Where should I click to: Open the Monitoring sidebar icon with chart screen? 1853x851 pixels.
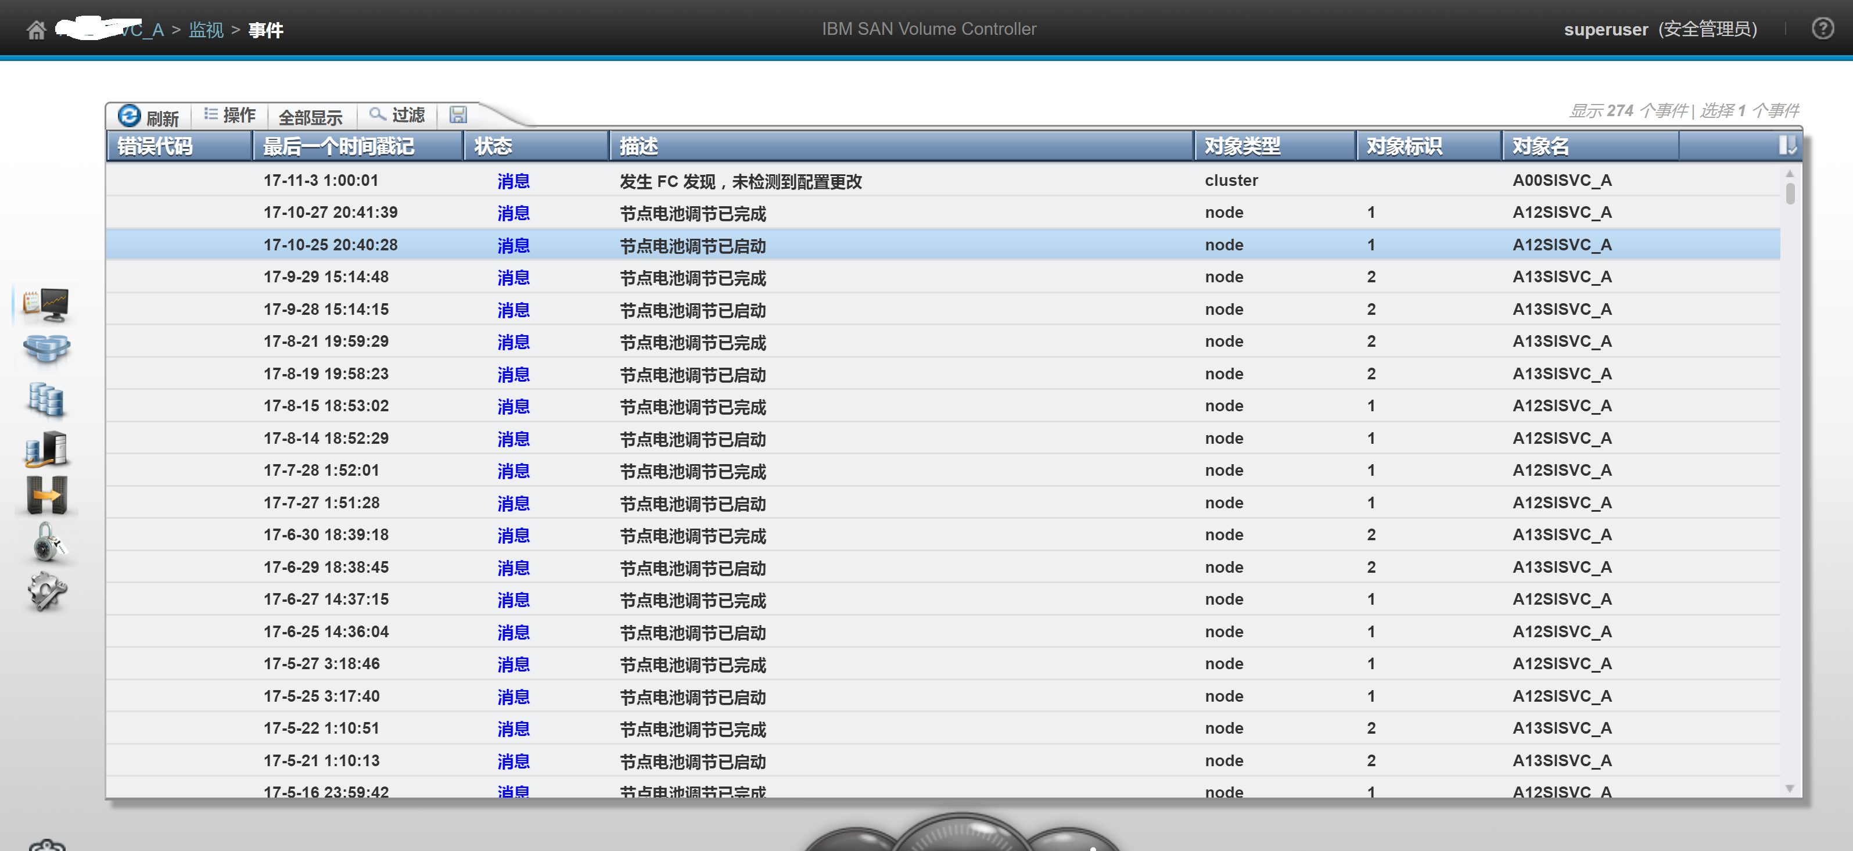point(45,304)
